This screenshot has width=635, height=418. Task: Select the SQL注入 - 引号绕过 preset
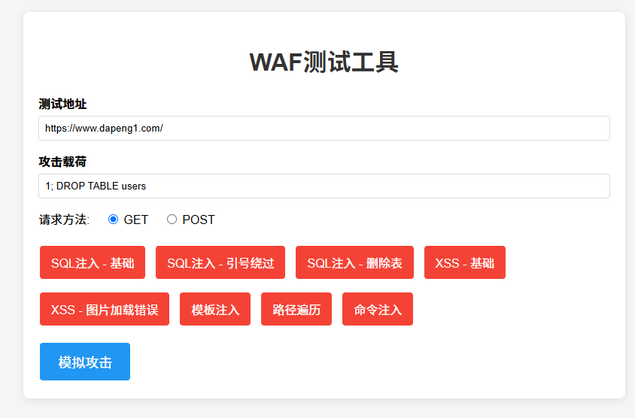click(x=220, y=262)
